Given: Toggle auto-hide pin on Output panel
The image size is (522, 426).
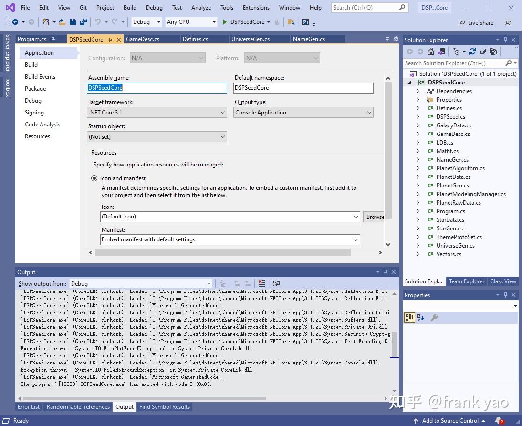Looking at the screenshot, I should tap(386, 272).
